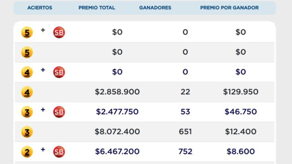Viewport: 292px width, 164px height.
Task: Click the $129.950 prize per winner value
Action: tap(241, 92)
